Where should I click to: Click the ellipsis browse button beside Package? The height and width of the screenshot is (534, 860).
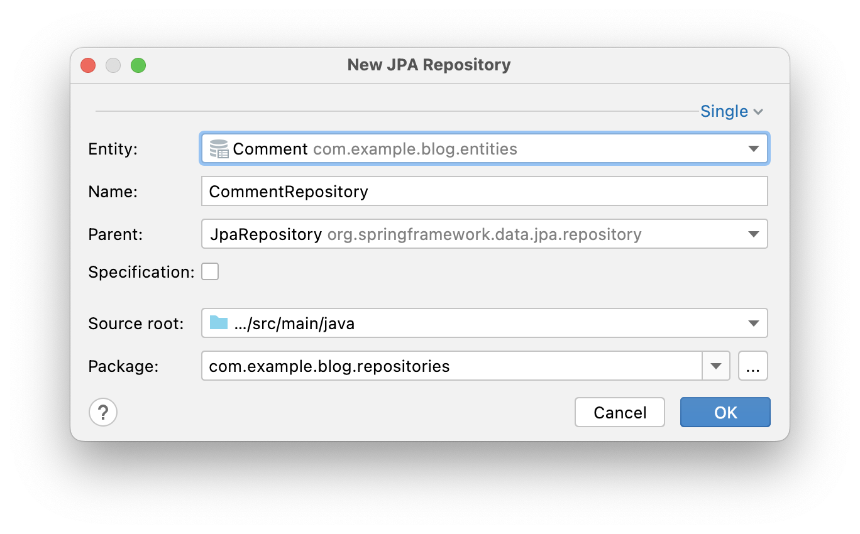(x=752, y=365)
